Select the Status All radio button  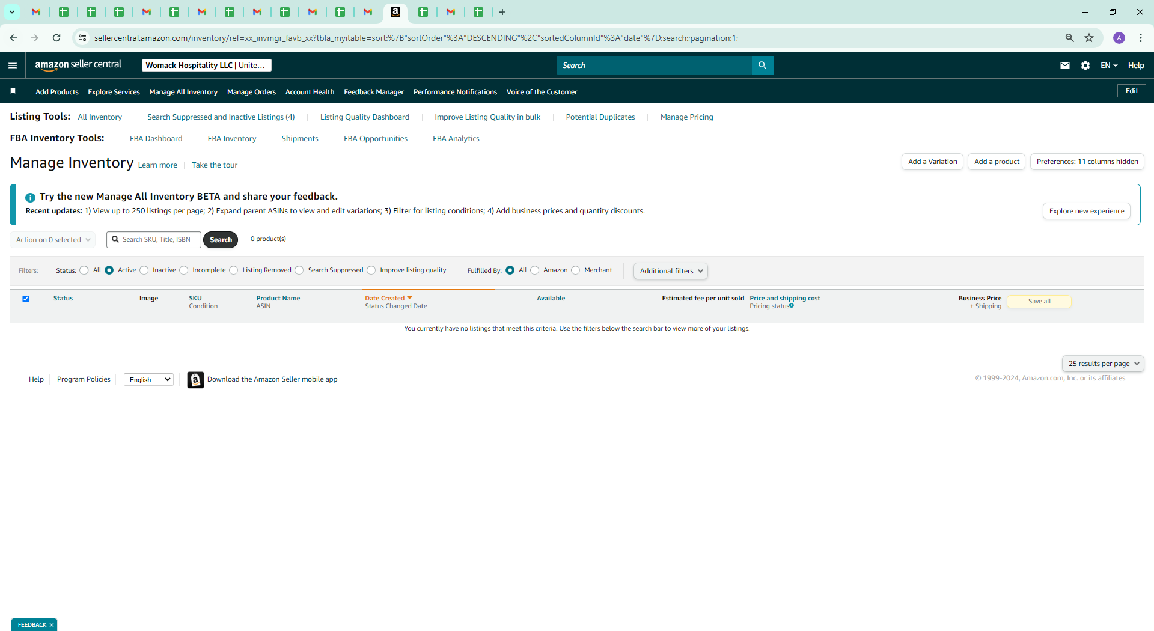84,270
